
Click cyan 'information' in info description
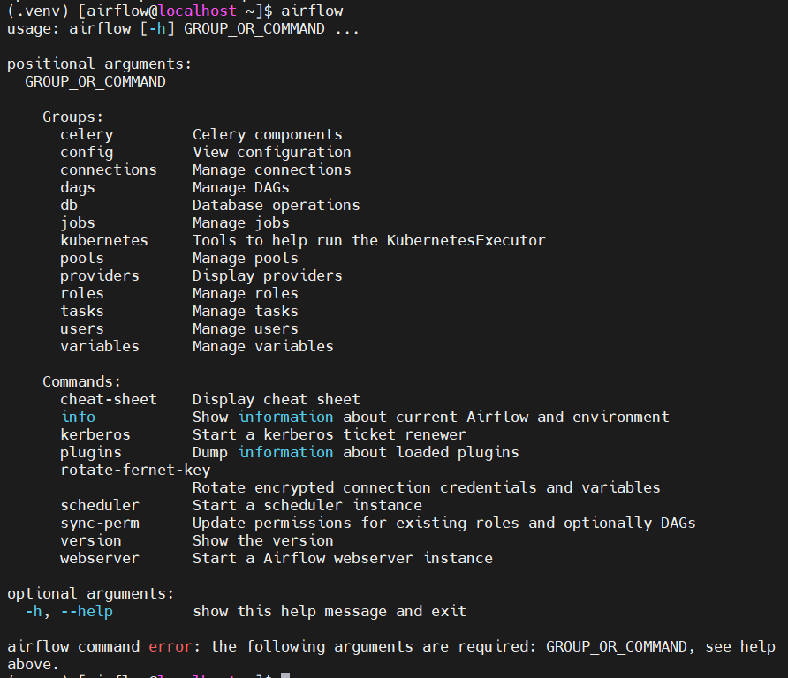(285, 417)
